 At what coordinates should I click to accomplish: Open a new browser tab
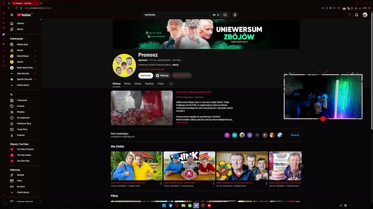point(41,3)
